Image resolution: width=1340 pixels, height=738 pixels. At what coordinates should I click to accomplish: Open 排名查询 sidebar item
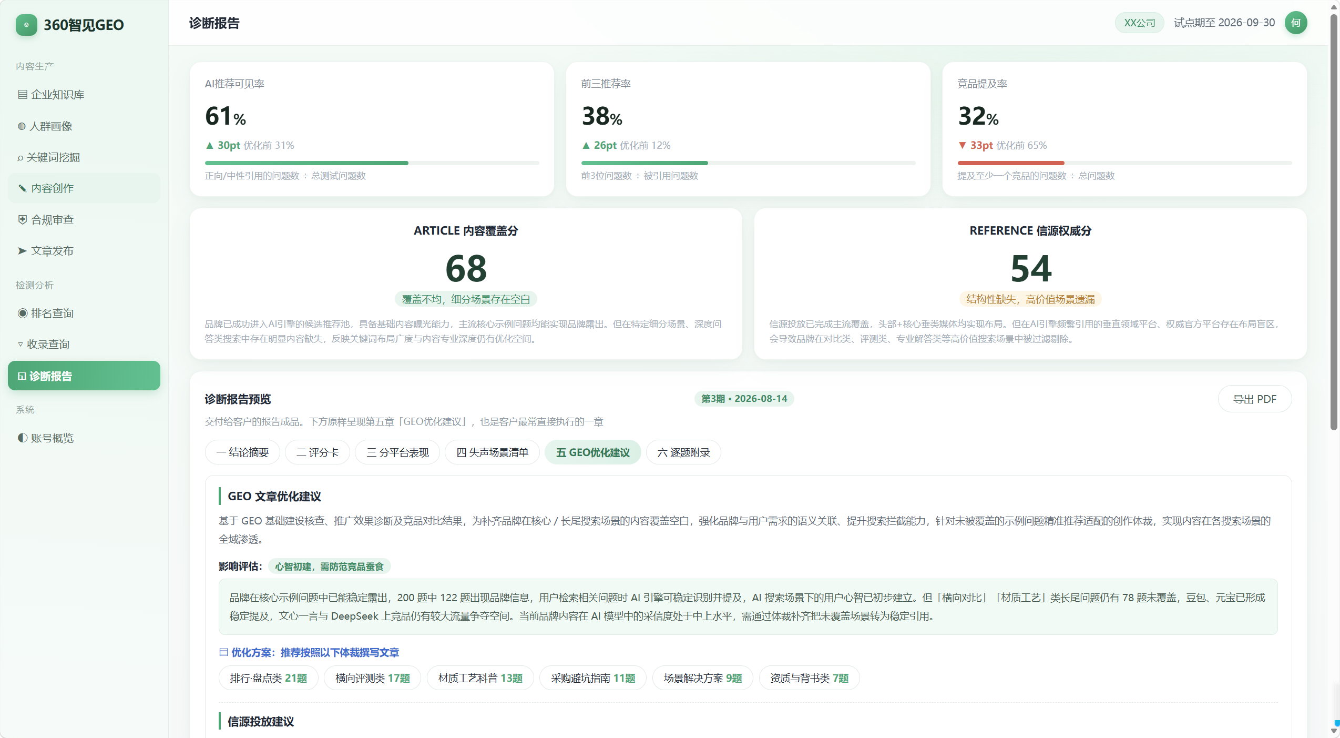click(84, 314)
